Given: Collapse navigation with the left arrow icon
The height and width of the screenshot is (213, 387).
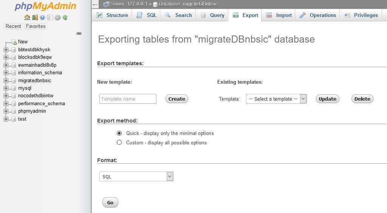Looking at the screenshot, I should pos(95,4).
